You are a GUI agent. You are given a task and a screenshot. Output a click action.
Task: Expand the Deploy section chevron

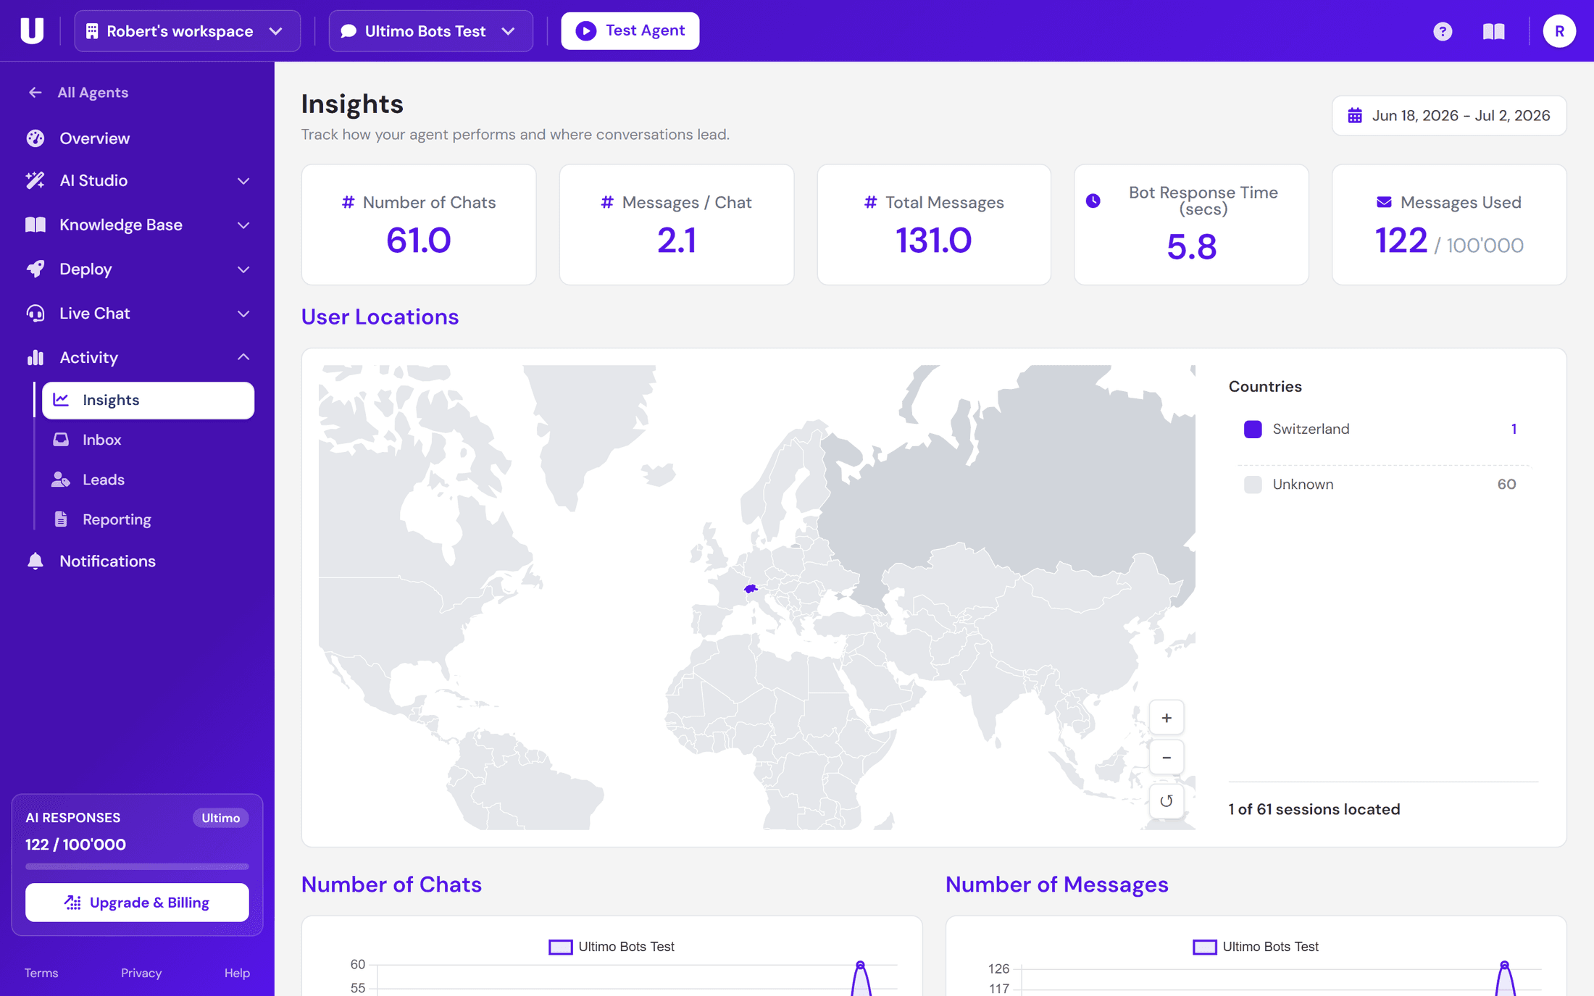pyautogui.click(x=243, y=269)
